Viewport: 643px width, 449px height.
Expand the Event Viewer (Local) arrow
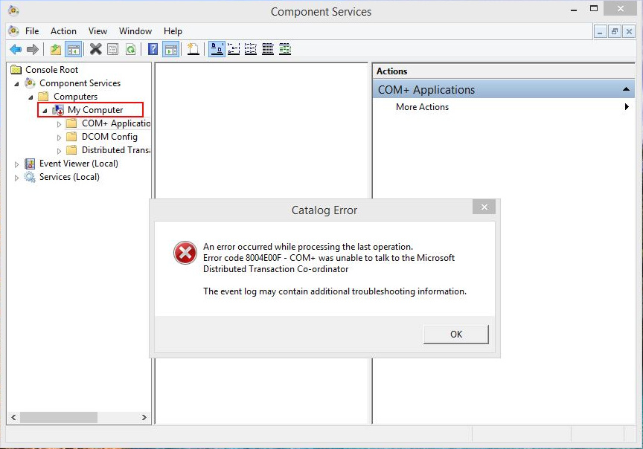[x=16, y=165]
